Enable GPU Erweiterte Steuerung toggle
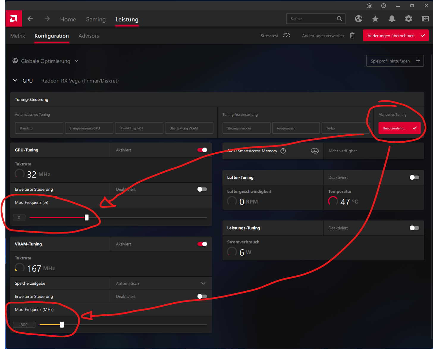Screen dimensions: 433x349 click(x=202, y=189)
